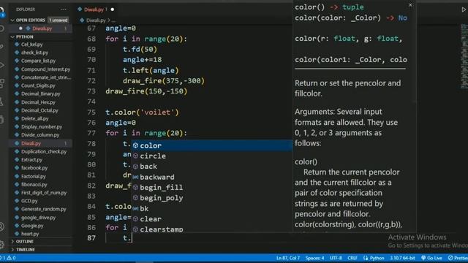Choose begin_poly autocomplete suggestion
The width and height of the screenshot is (468, 263).
[212, 198]
